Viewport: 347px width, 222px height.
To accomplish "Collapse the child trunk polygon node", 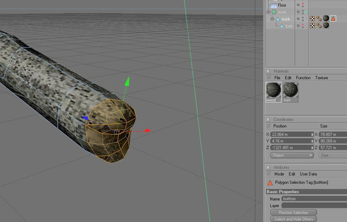I will click(x=272, y=19).
